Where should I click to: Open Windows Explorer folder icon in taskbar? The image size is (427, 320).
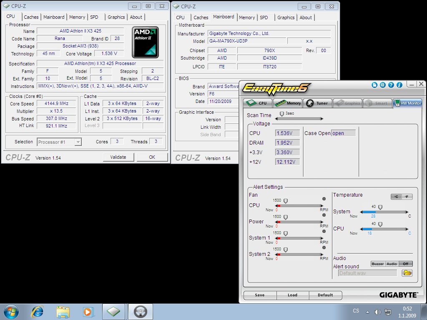click(63, 312)
